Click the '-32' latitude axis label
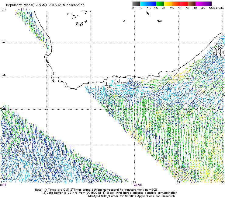The height and width of the screenshot is (198, 225). (3, 42)
